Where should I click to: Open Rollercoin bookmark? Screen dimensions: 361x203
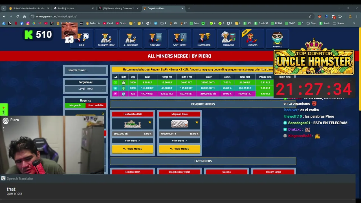[x=93, y=23]
